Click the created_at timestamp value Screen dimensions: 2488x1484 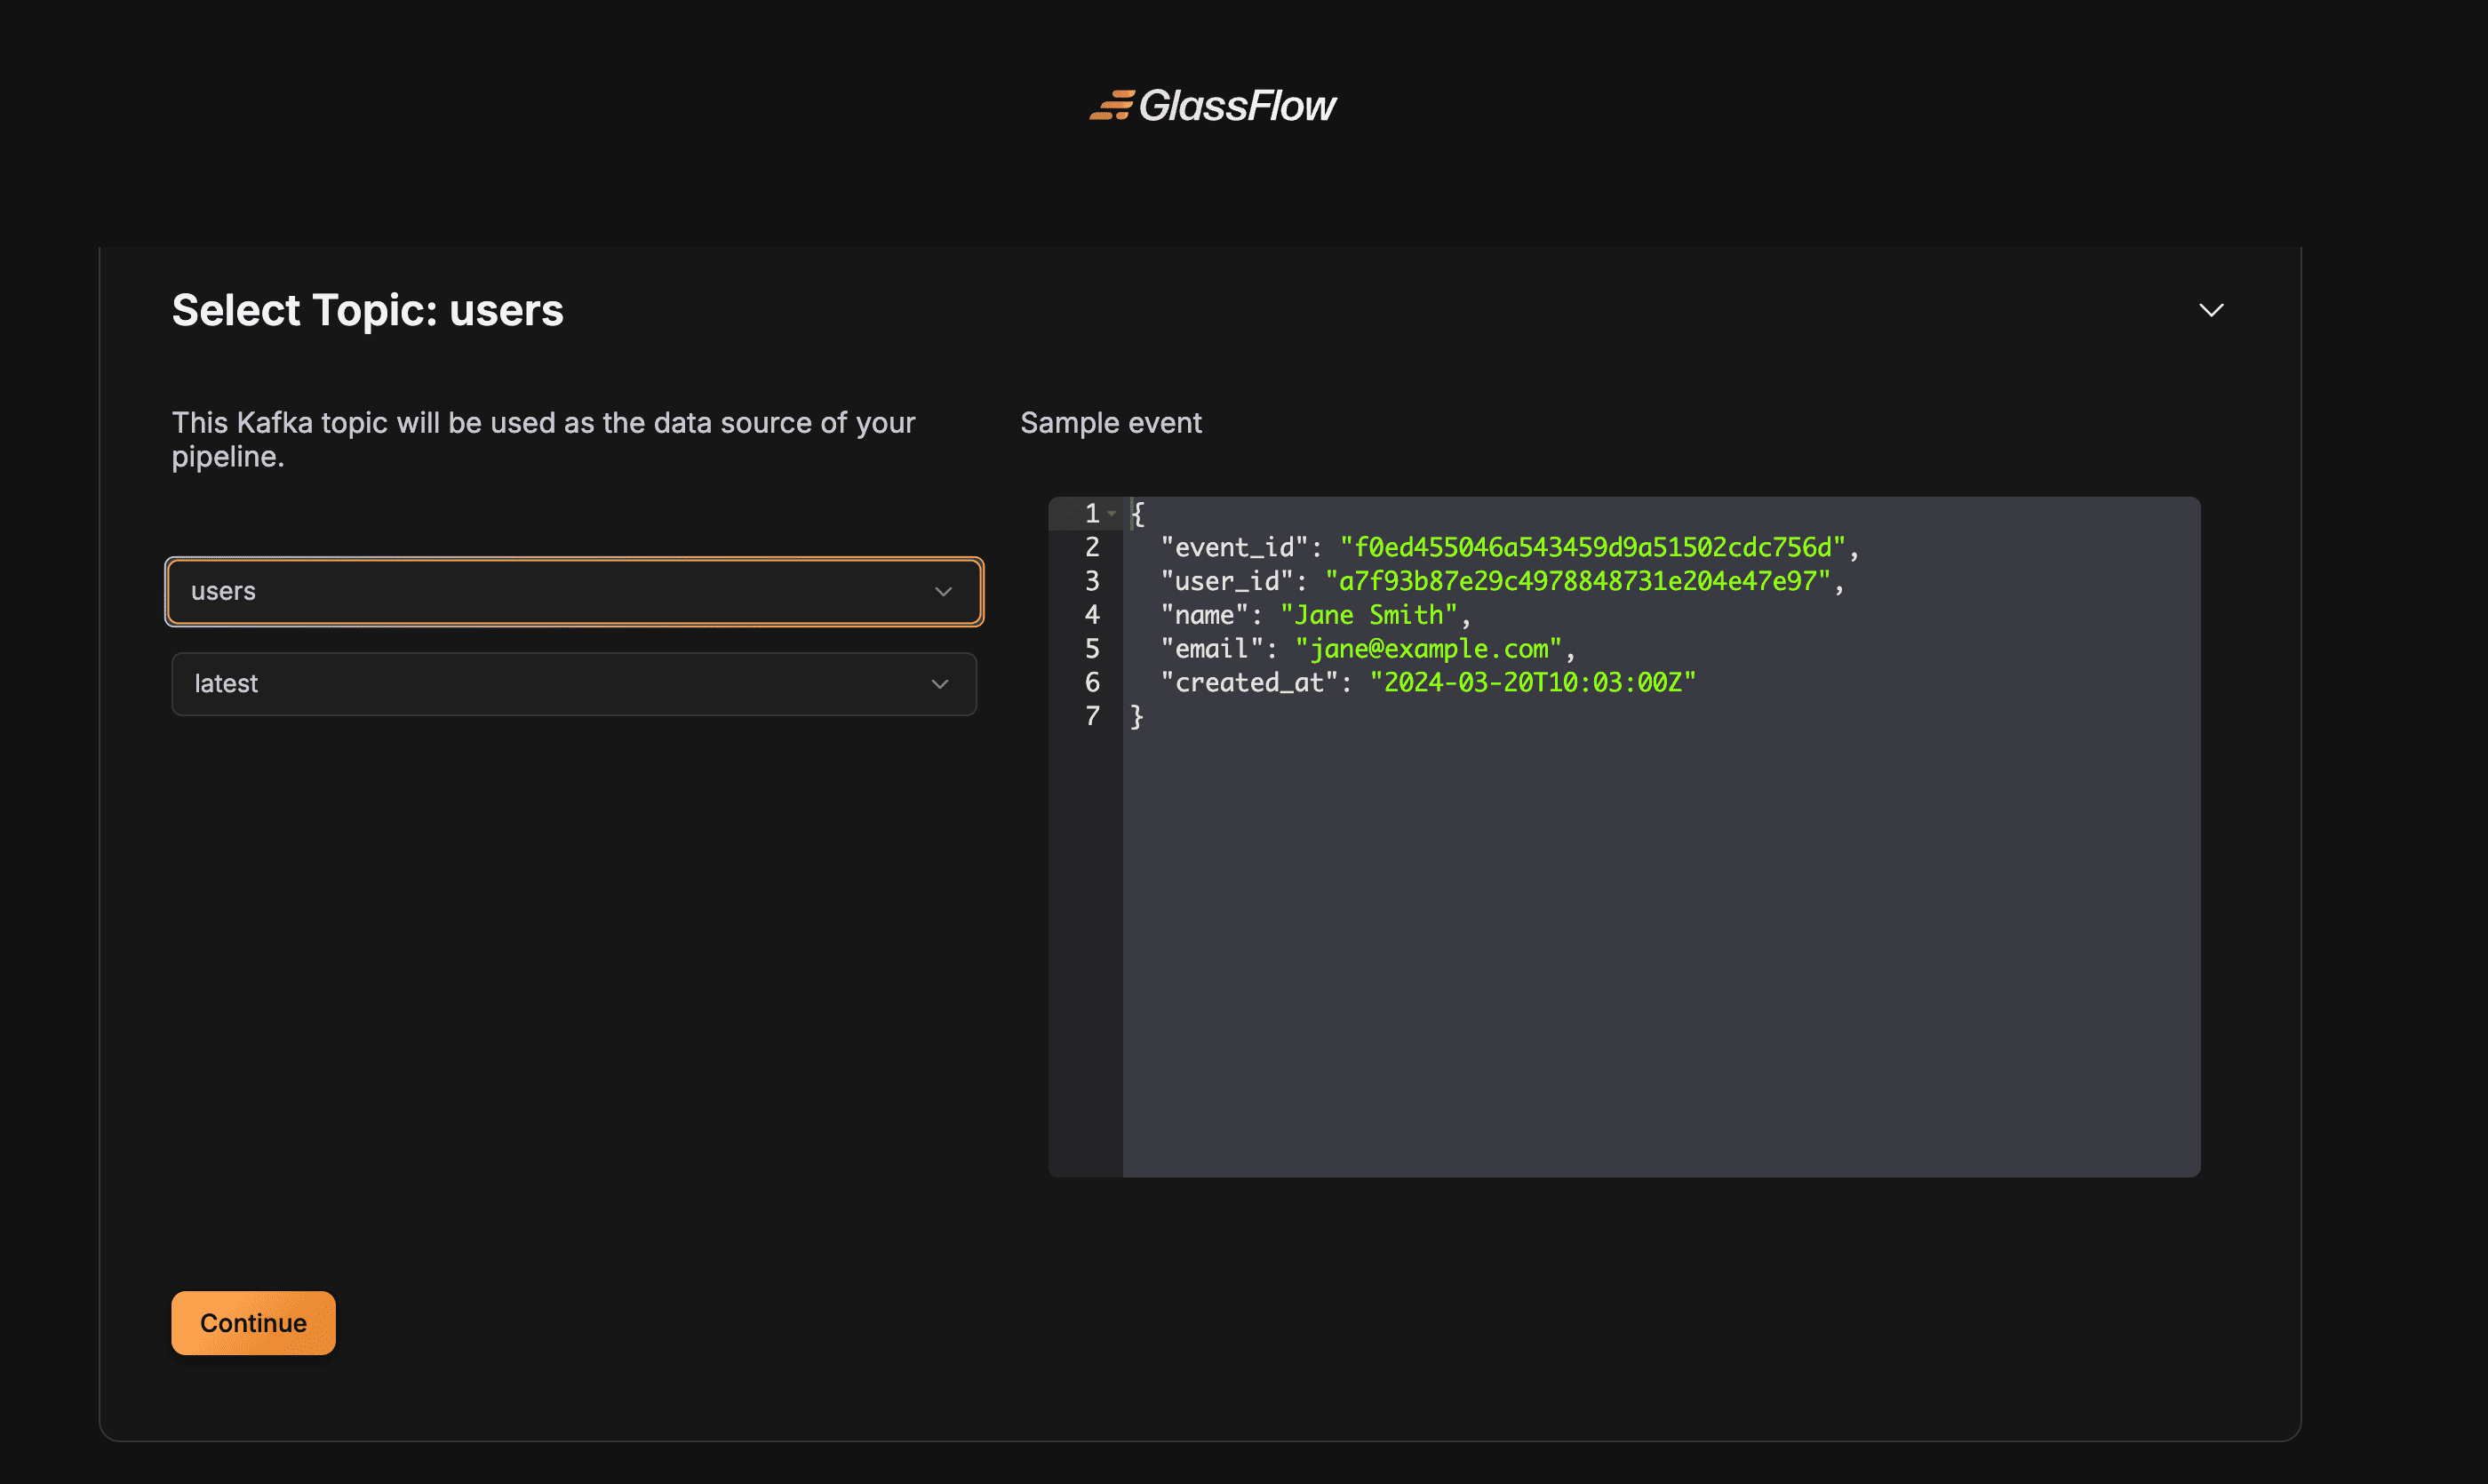[1532, 682]
